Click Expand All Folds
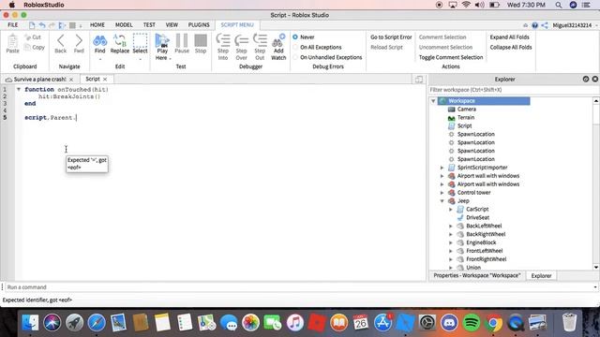The image size is (600, 337). coord(509,37)
